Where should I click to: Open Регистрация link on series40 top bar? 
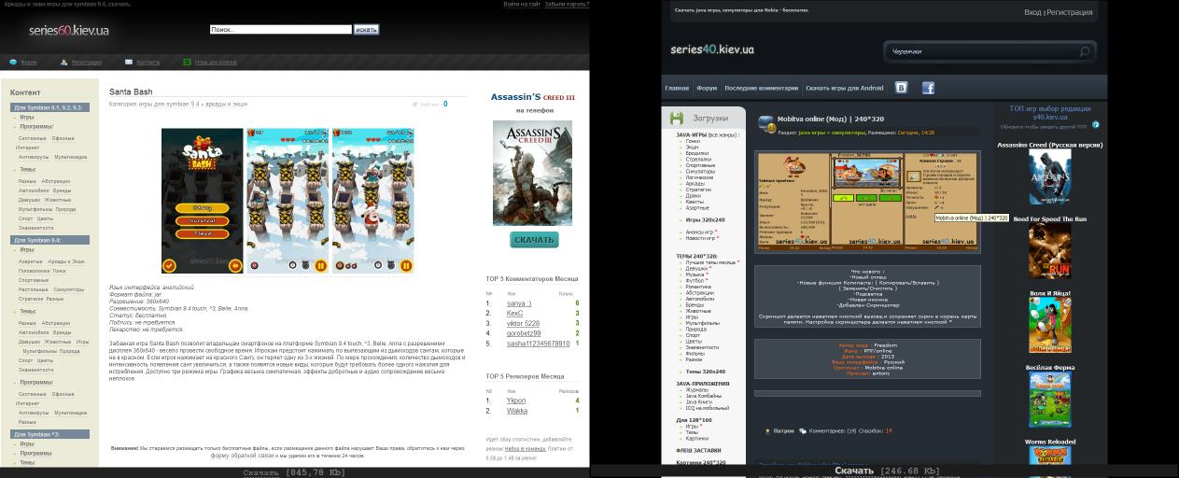(x=1070, y=12)
